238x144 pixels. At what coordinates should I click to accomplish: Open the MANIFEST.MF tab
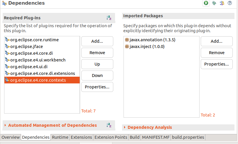[156, 137]
